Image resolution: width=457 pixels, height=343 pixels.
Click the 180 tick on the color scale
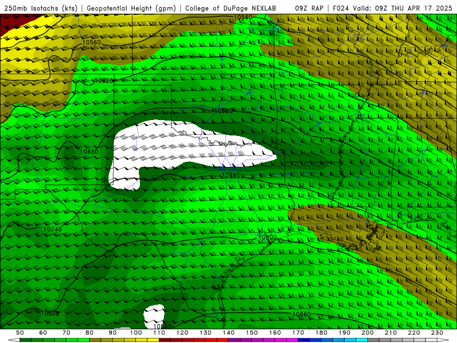[321, 333]
